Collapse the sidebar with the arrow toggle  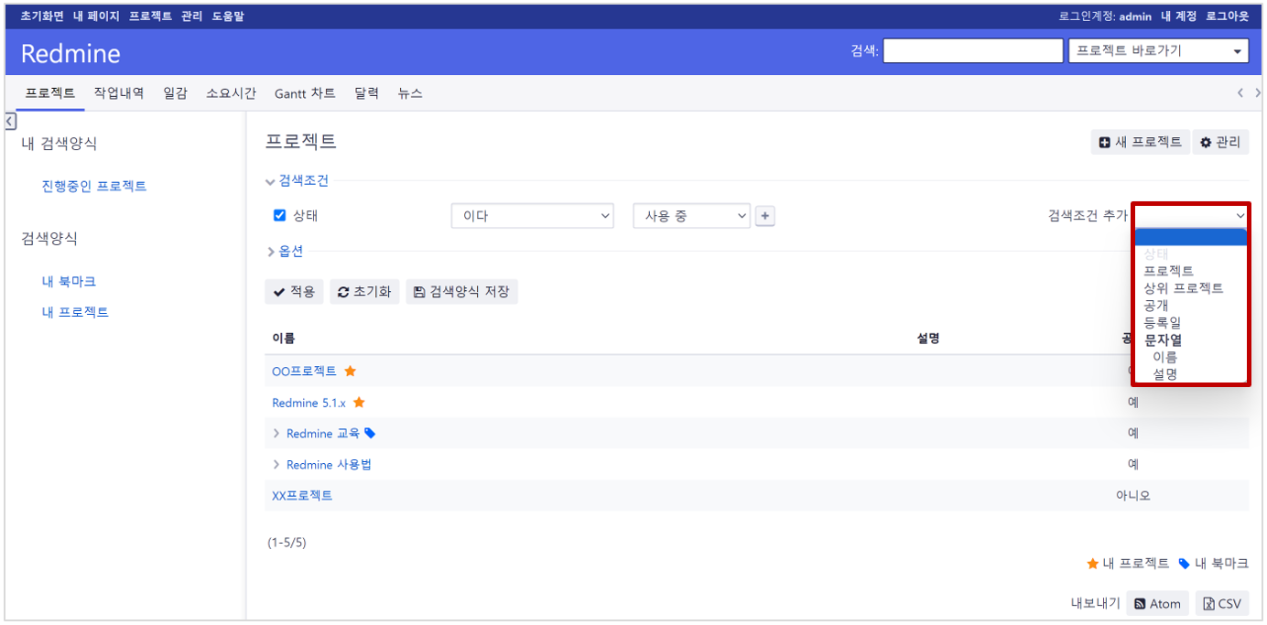point(10,121)
